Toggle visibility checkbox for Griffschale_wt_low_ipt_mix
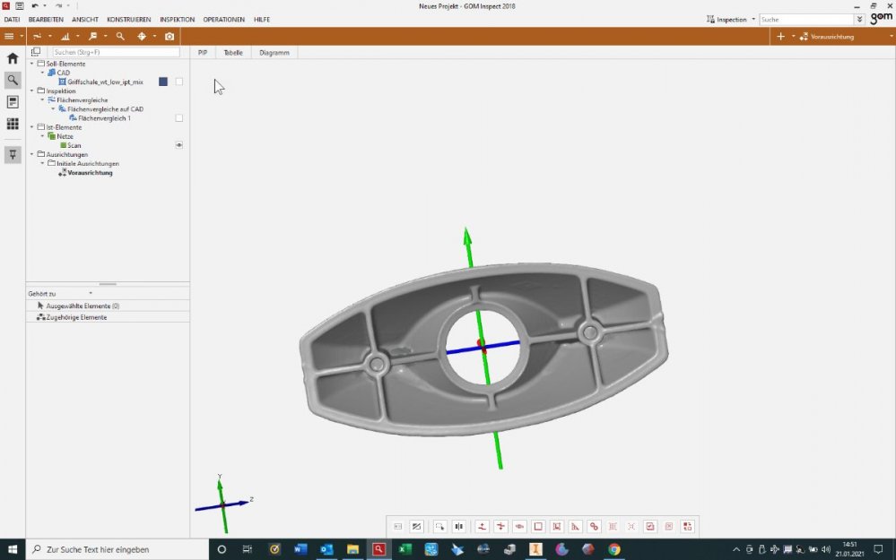Image resolution: width=896 pixels, height=560 pixels. (179, 82)
